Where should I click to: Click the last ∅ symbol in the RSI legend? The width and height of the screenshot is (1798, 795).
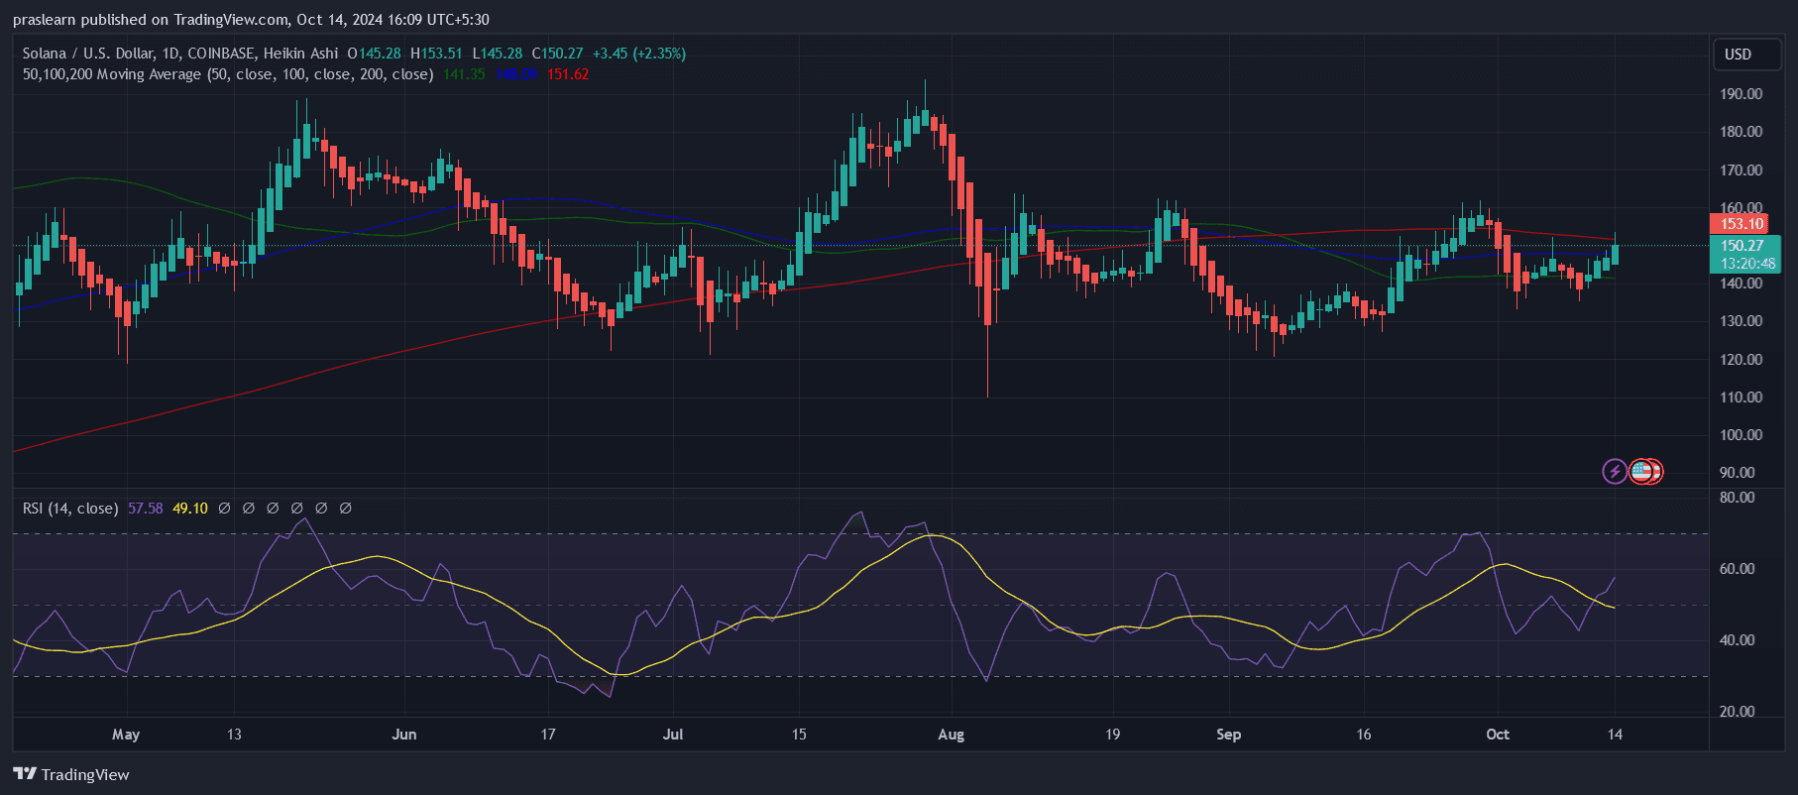click(345, 509)
